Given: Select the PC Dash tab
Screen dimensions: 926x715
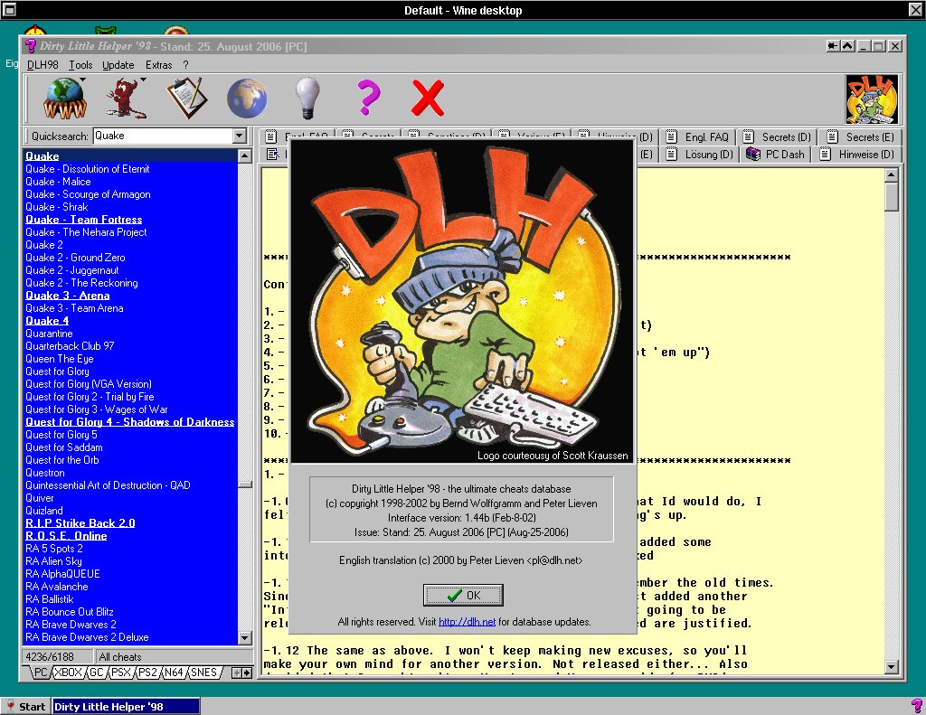Looking at the screenshot, I should tap(775, 155).
